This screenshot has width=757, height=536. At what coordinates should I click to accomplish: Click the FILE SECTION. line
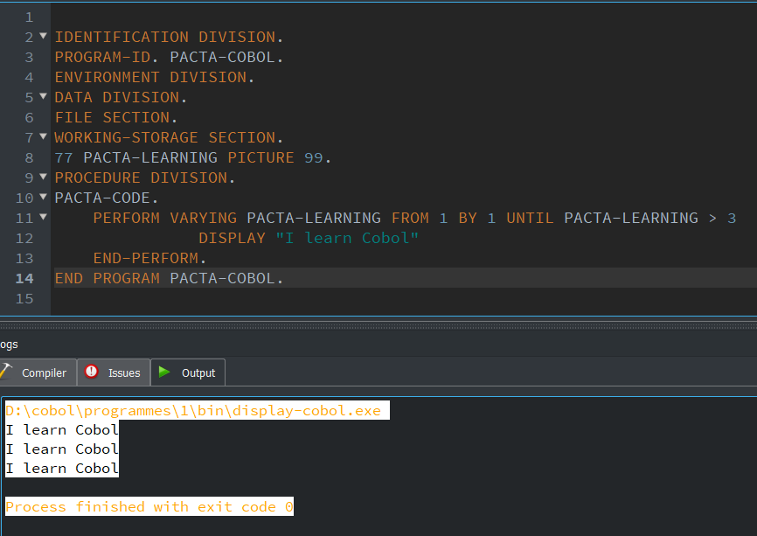pyautogui.click(x=116, y=117)
